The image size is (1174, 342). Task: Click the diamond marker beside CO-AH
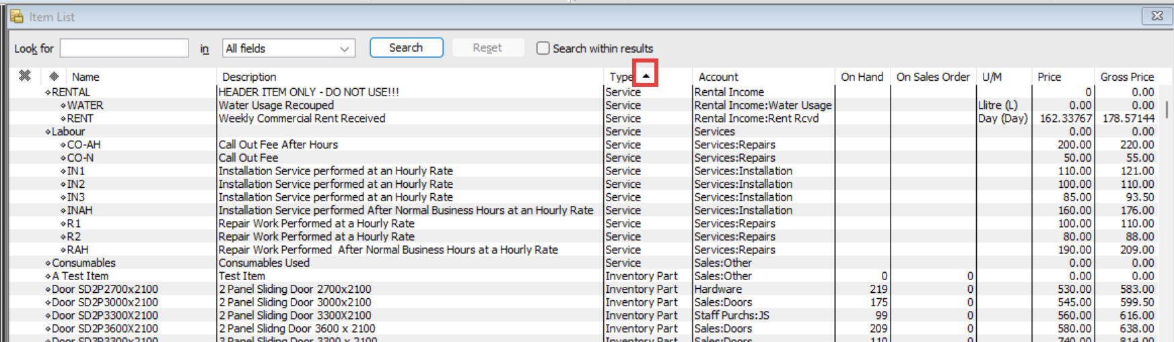click(63, 145)
